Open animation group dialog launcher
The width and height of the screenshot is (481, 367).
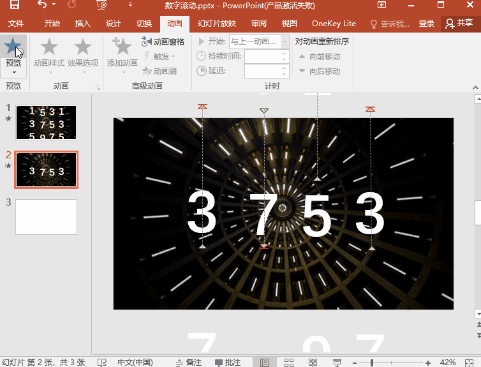click(x=98, y=88)
